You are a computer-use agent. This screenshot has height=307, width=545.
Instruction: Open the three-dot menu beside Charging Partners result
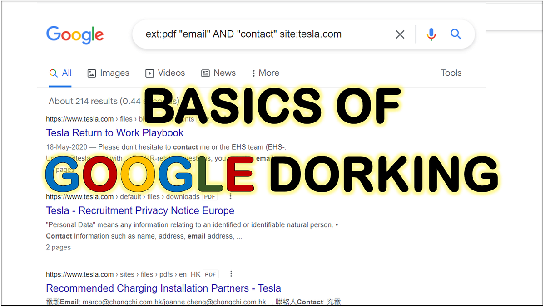pos(231,273)
